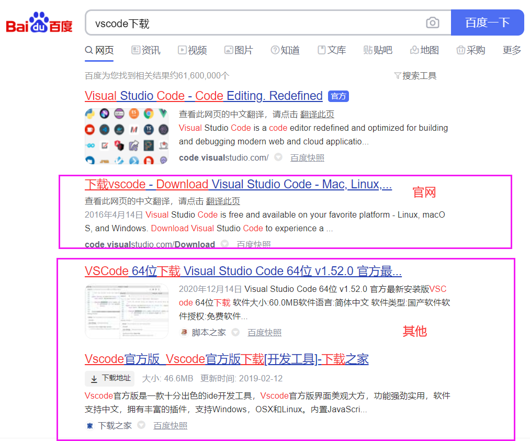530x441 pixels.
Task: Click the 官方 badge
Action: [x=339, y=97]
